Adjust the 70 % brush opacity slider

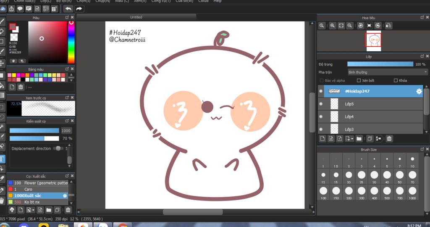pyautogui.click(x=34, y=138)
